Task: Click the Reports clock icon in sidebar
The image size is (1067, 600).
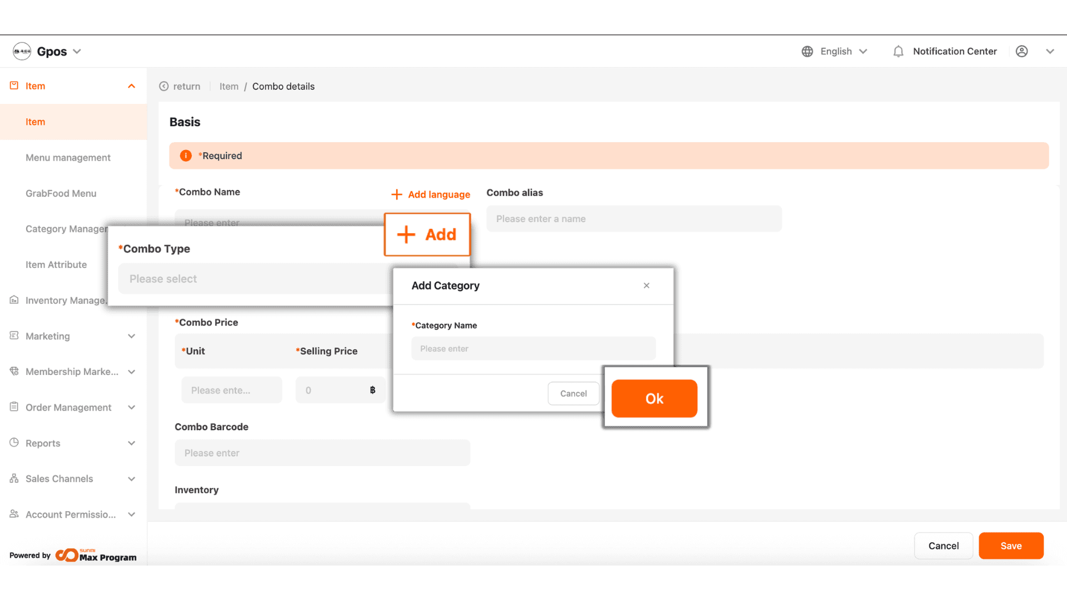Action: 14,443
